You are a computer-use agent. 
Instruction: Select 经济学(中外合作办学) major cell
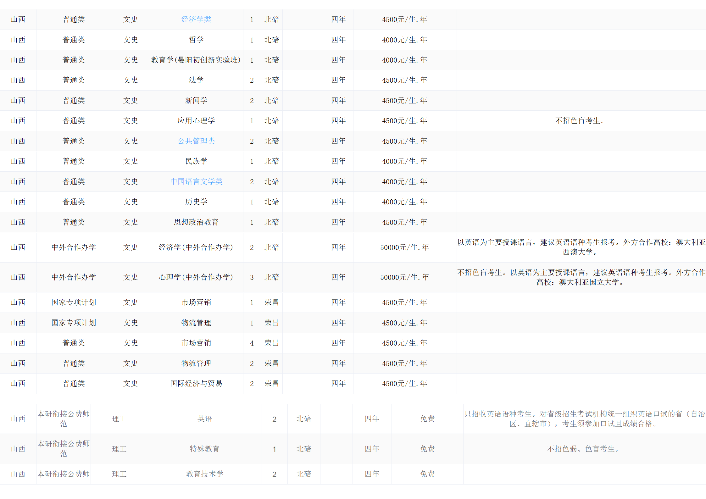click(x=196, y=247)
